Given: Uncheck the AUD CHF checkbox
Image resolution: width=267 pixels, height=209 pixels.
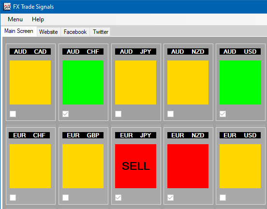Looking at the screenshot, I should (66, 114).
